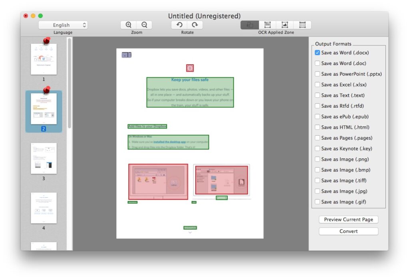The image size is (409, 280).
Task: Click the Preview Current Page button
Action: point(348,219)
